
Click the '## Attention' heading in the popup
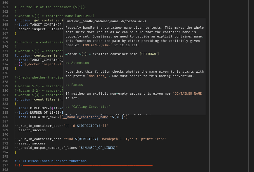click(x=77, y=63)
